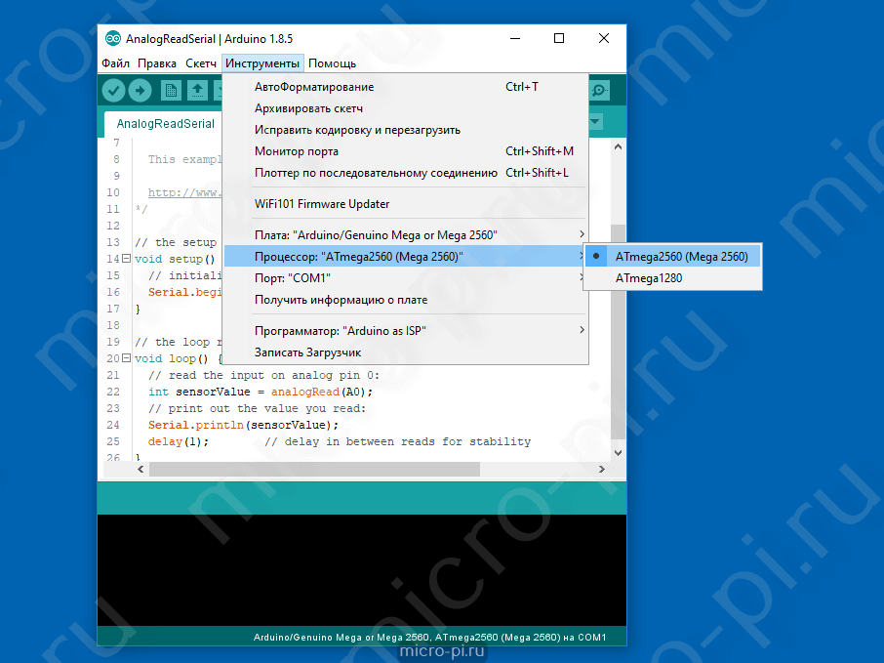
Task: Select Записать Загрузчик menu item
Action: [x=308, y=352]
